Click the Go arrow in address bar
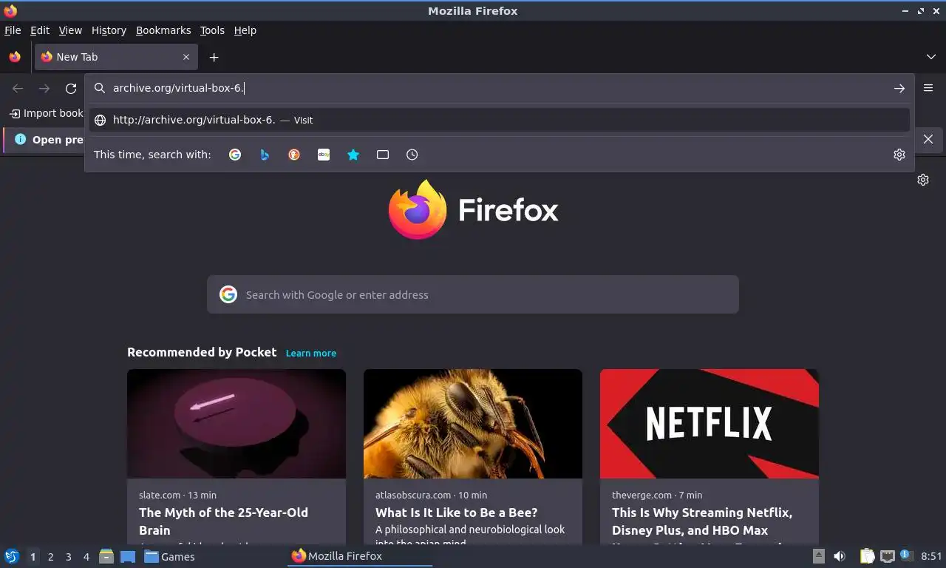The height and width of the screenshot is (568, 946). (899, 88)
